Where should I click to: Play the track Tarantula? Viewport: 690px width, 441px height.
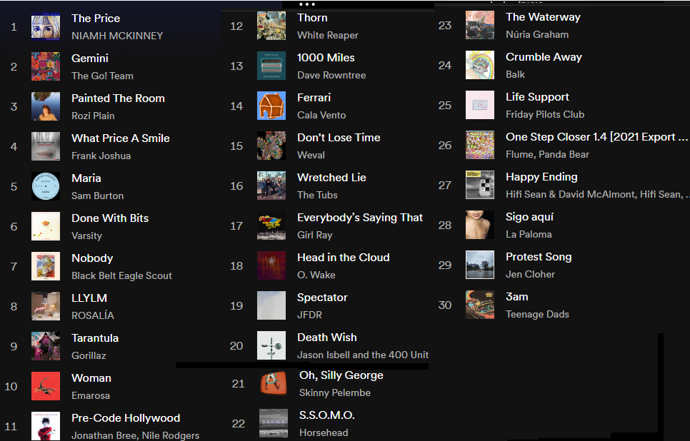click(95, 338)
